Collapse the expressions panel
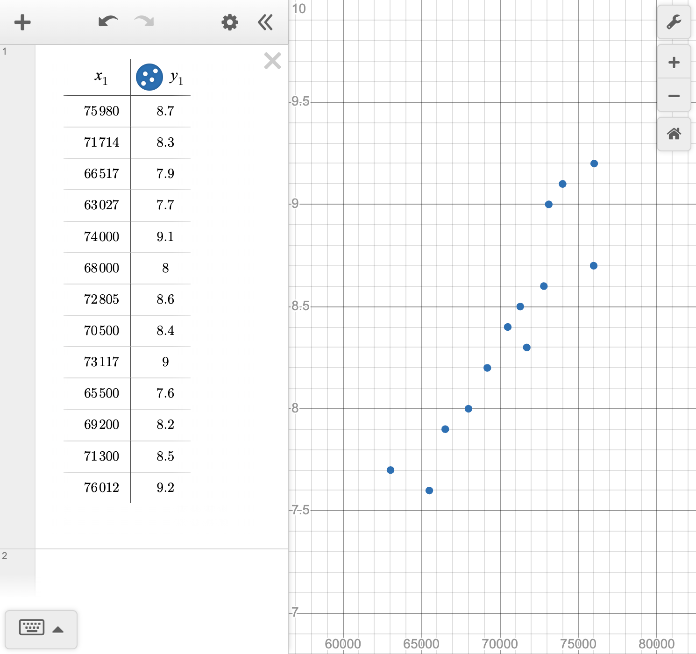Screen dimensions: 696x654 265,22
